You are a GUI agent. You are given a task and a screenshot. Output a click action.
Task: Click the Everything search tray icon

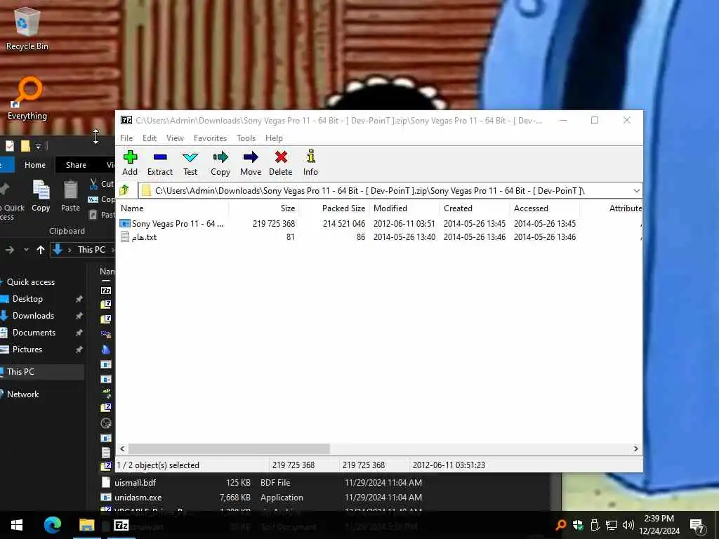pyautogui.click(x=561, y=525)
